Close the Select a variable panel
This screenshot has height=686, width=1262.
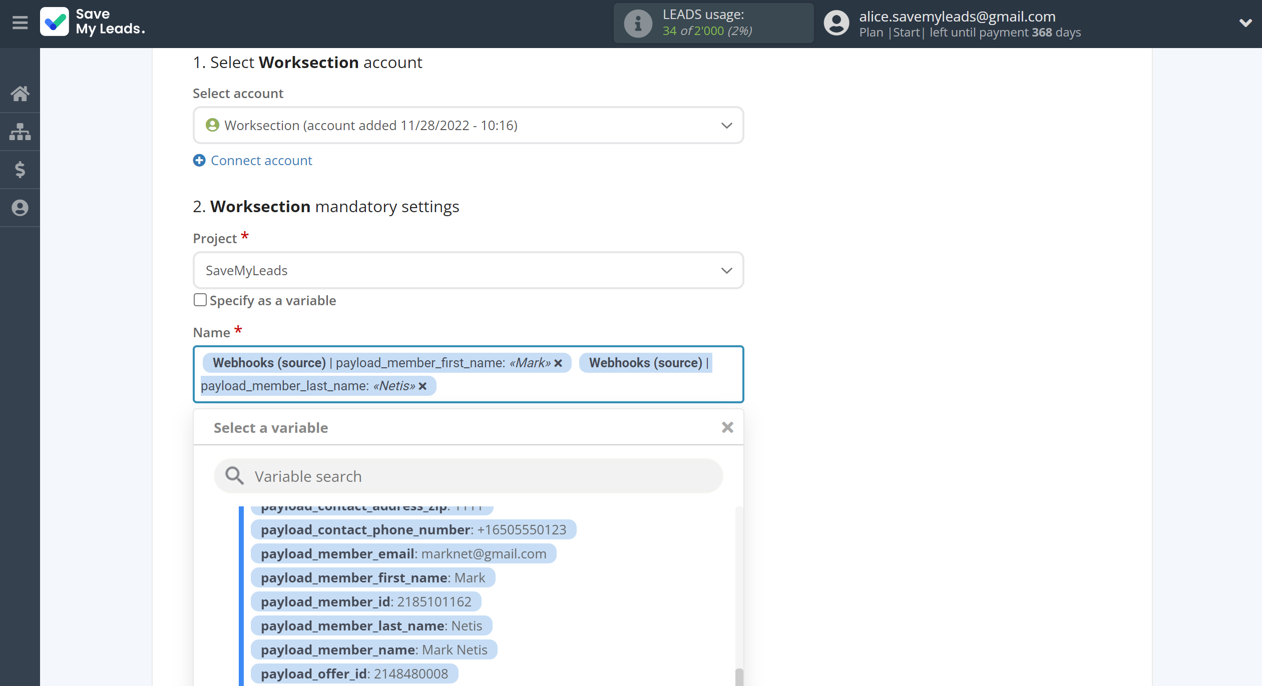click(x=727, y=427)
